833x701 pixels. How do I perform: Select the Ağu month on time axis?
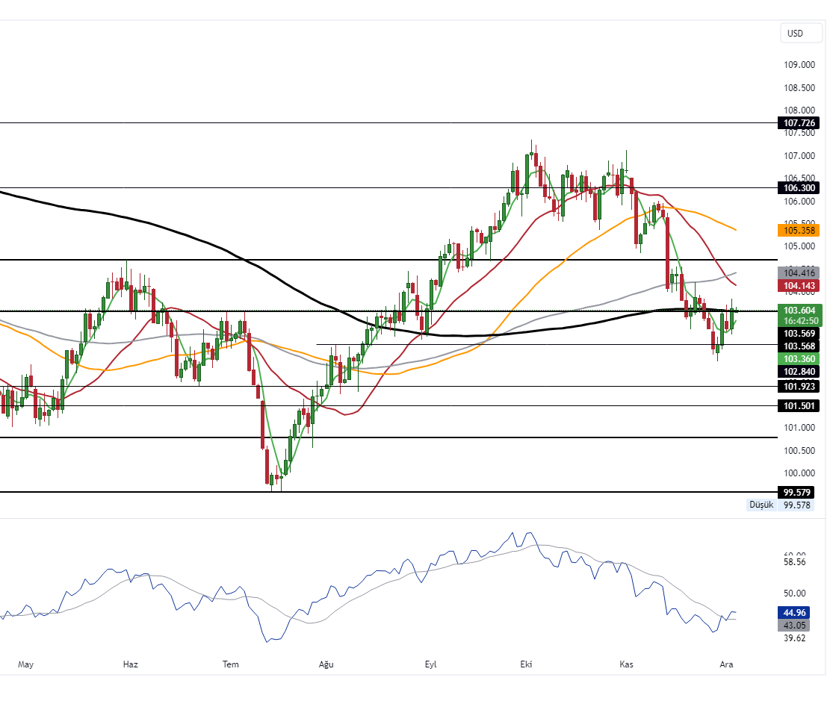click(325, 664)
